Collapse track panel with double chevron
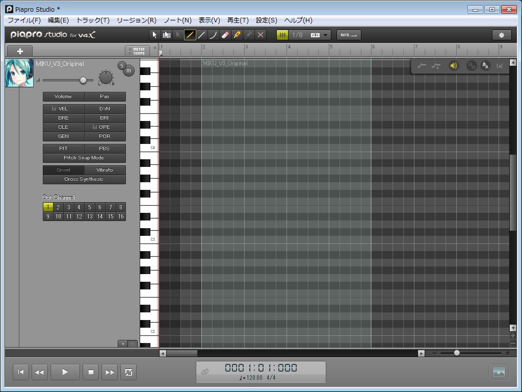The height and width of the screenshot is (392, 522). 155,47
